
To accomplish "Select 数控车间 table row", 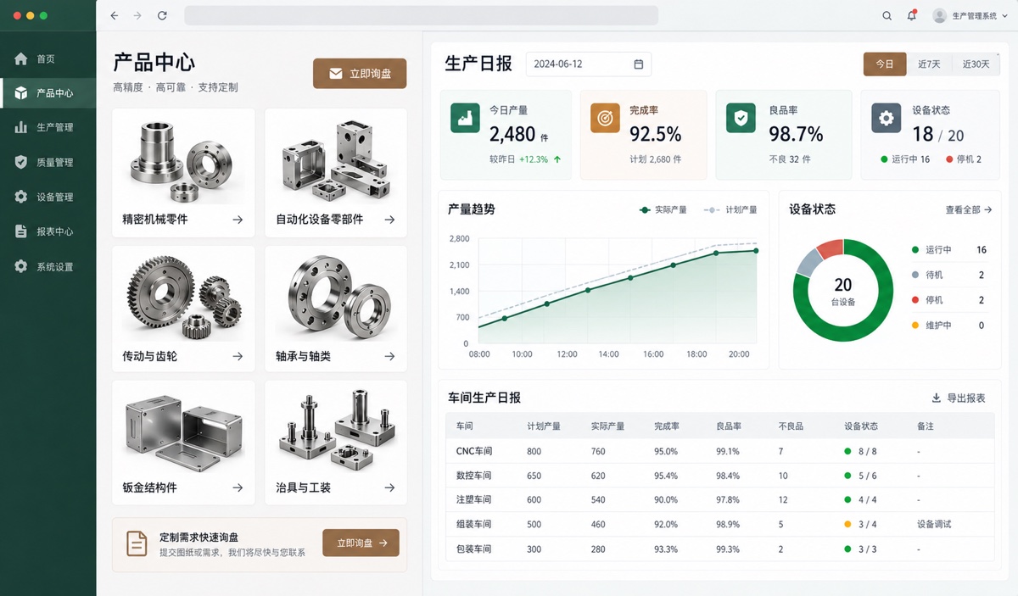I will tap(719, 476).
